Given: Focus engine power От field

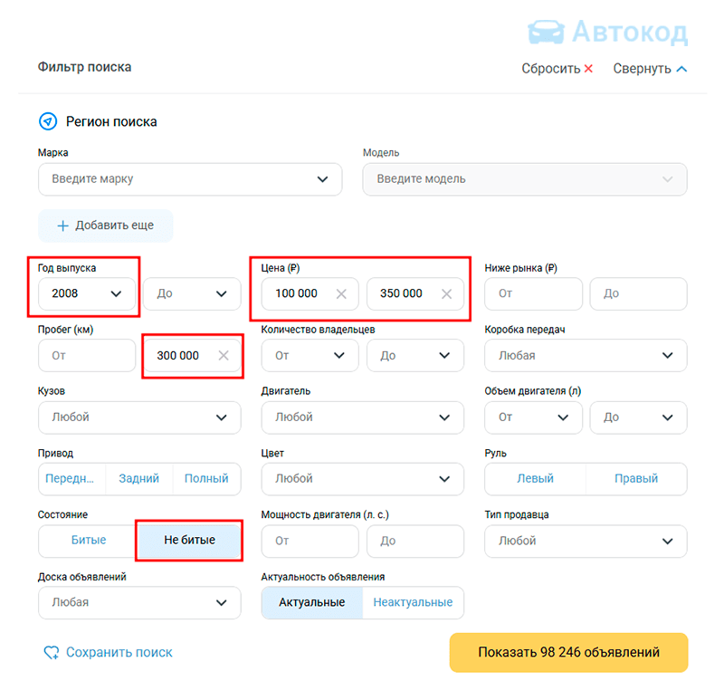Looking at the screenshot, I should pos(310,541).
